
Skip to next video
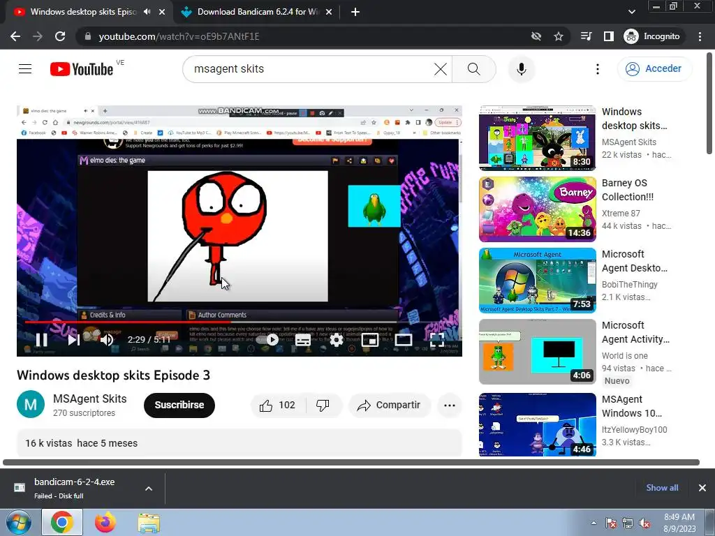(x=74, y=340)
